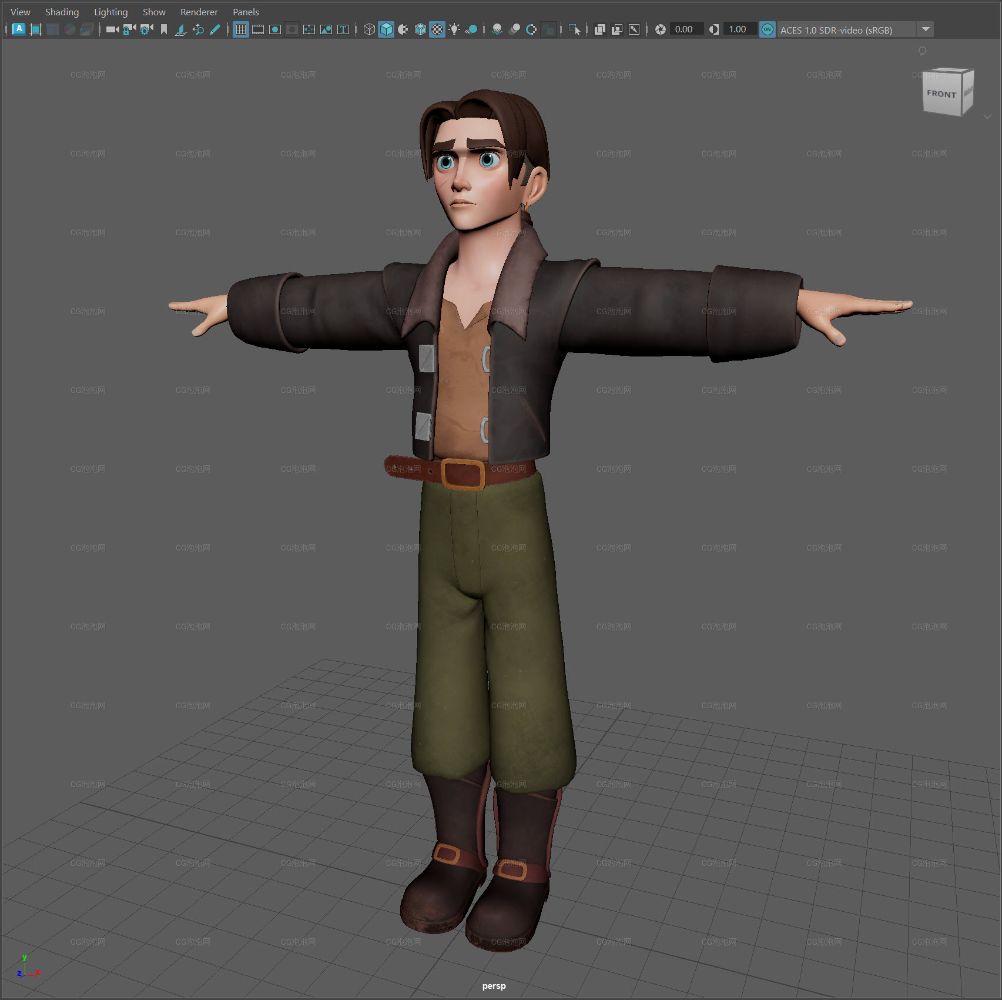This screenshot has width=1002, height=1000.
Task: Click the Exposure aperture icon
Action: 661,29
